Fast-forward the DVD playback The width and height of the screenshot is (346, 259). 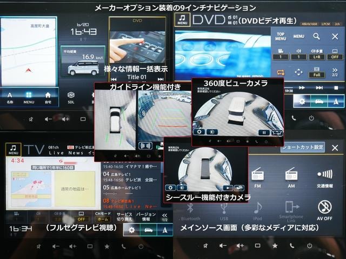click(302, 87)
